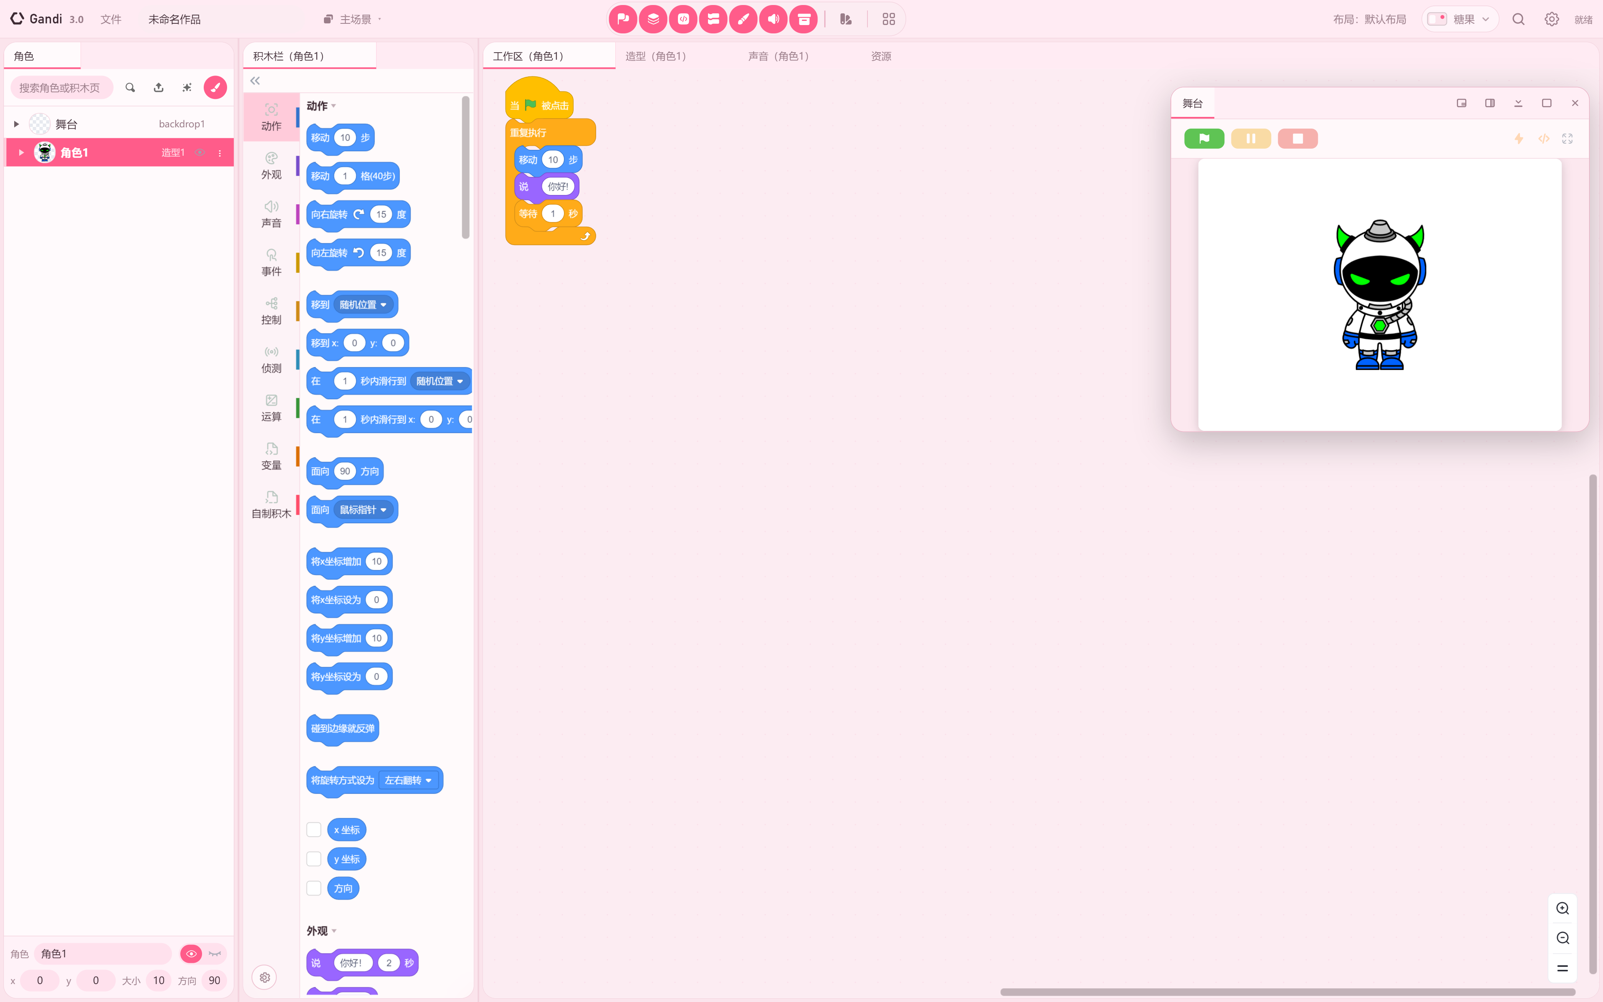This screenshot has height=1002, width=1603.
Task: Collapse block palette with double-chevron icon
Action: click(255, 81)
